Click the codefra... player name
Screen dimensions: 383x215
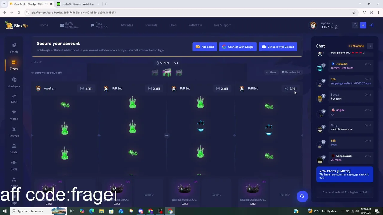(x=50, y=88)
